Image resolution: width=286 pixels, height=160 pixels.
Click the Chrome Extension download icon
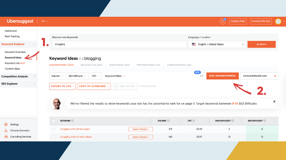(x=6, y=131)
